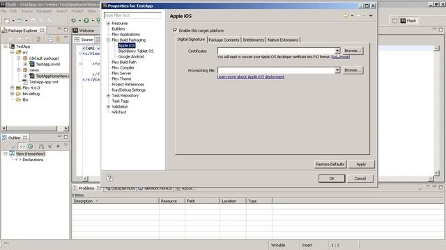Image resolution: width=446 pixels, height=250 pixels.
Task: Click the type filter text field
Action: 132,15
